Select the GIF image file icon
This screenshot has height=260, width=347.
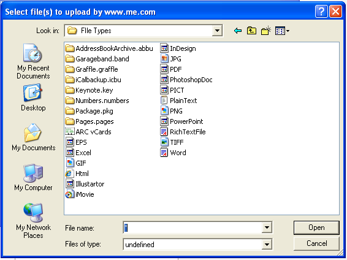[x=70, y=163]
